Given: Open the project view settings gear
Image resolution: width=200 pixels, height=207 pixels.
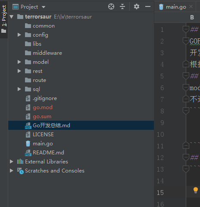Looking at the screenshot, I should point(137,6).
